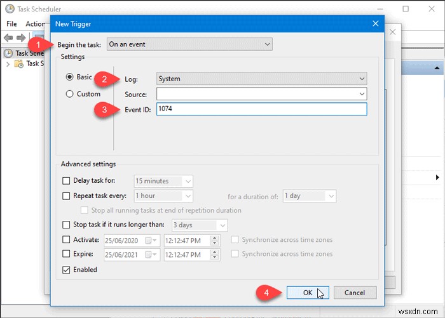Viewport: 445px width, 318px height.
Task: Click OK to save the trigger
Action: (x=308, y=293)
